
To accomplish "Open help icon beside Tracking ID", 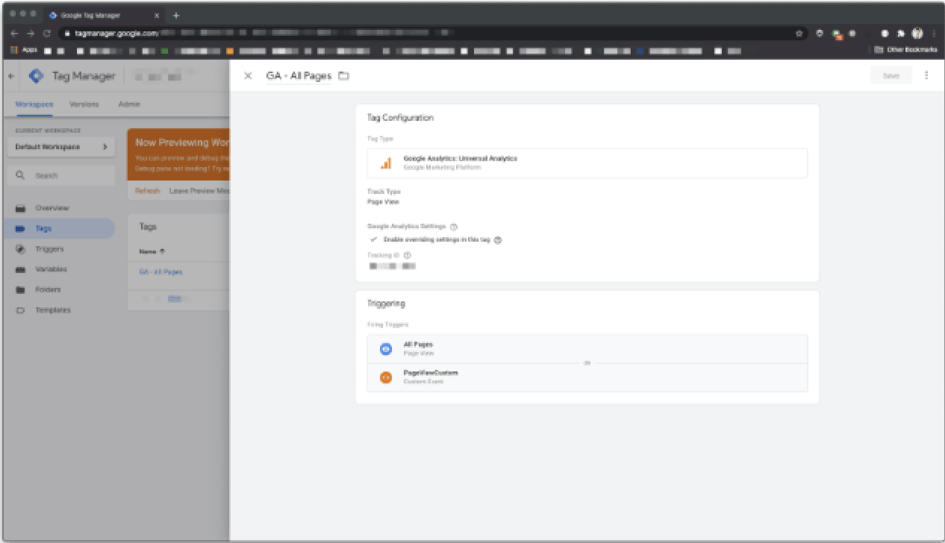I will [408, 255].
